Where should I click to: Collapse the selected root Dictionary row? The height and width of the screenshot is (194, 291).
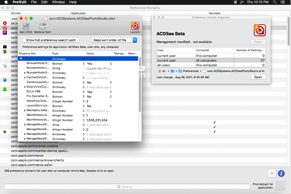[21, 59]
